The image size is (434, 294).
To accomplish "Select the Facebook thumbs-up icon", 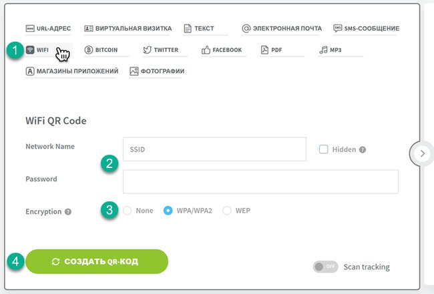I will coord(206,50).
